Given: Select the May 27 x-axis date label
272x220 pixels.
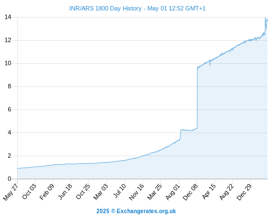Looking at the screenshot, I should [10, 192].
